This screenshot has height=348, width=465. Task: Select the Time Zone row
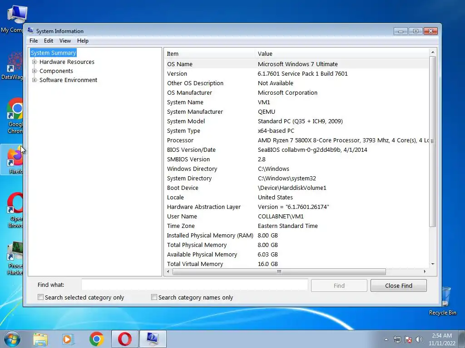point(296,226)
